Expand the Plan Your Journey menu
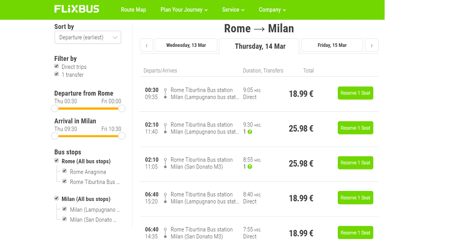This screenshot has width=451, height=250. pyautogui.click(x=184, y=10)
